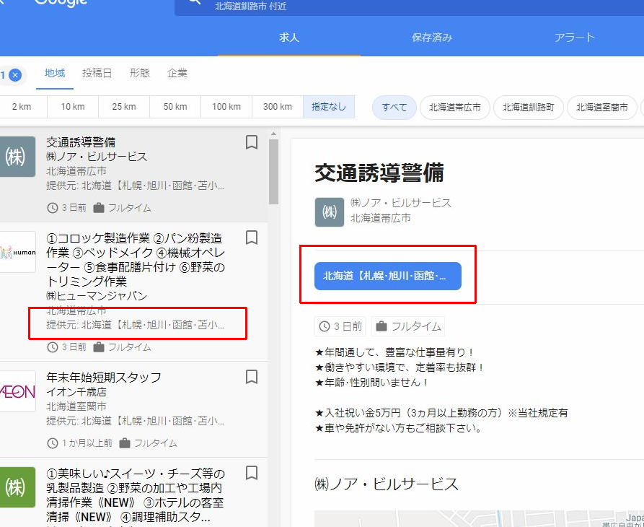Filter by 北海道釧路町 chip
Screen dimensions: 644x527
click(529, 108)
